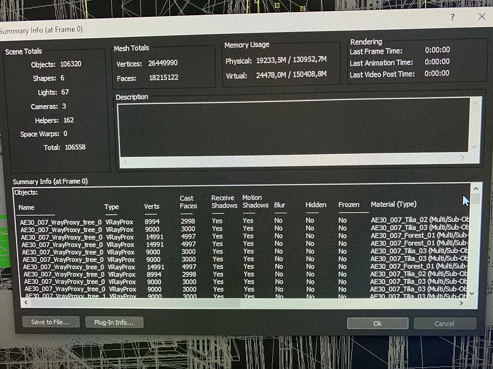
Task: Select the Vertices value 26449990
Action: tap(163, 63)
